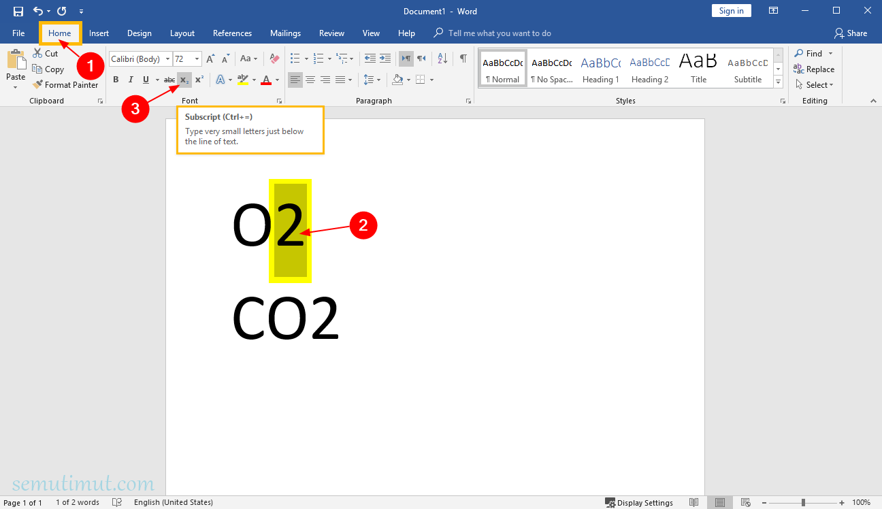The height and width of the screenshot is (509, 882).
Task: Increase the paragraph indent
Action: tap(385, 59)
